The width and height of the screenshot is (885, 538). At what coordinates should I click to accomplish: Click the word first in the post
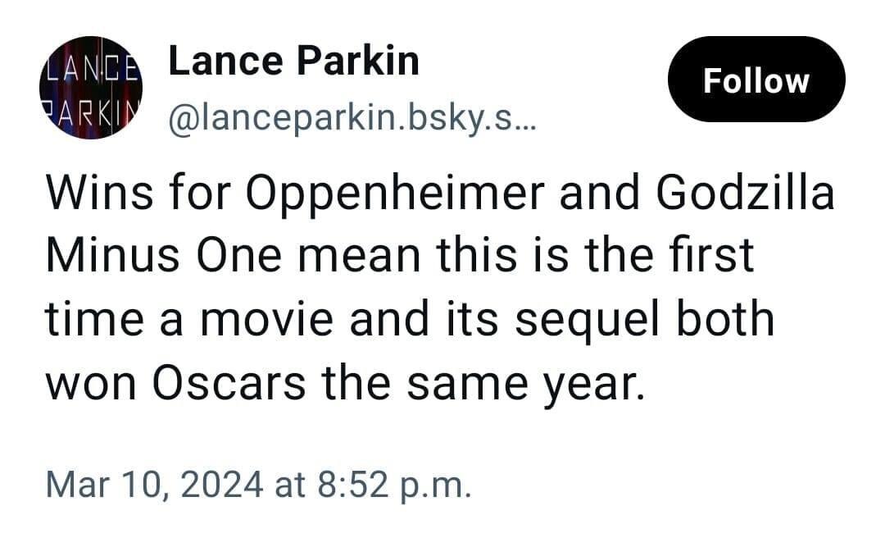(x=715, y=256)
